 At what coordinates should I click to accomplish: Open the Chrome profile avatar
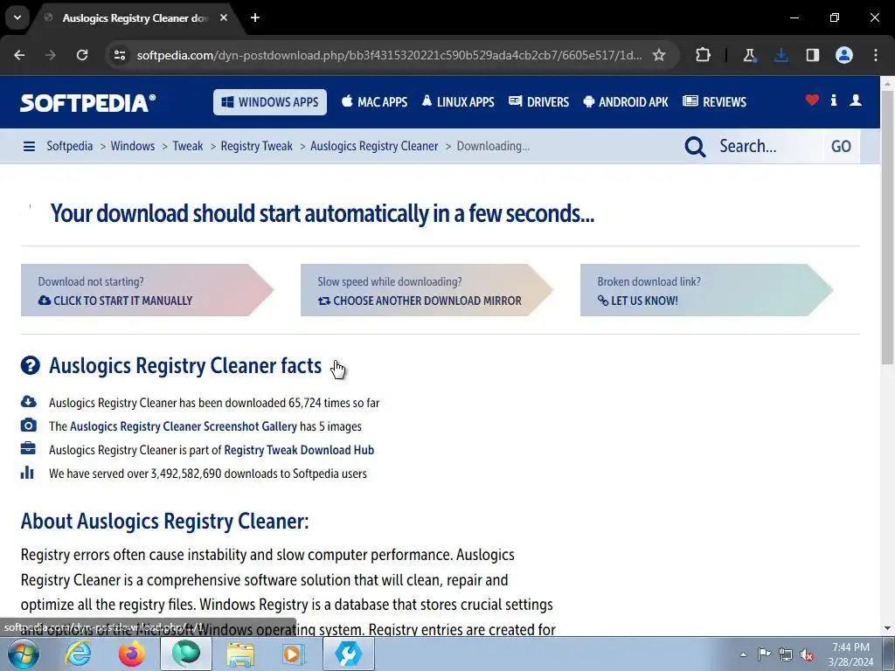[x=844, y=55]
